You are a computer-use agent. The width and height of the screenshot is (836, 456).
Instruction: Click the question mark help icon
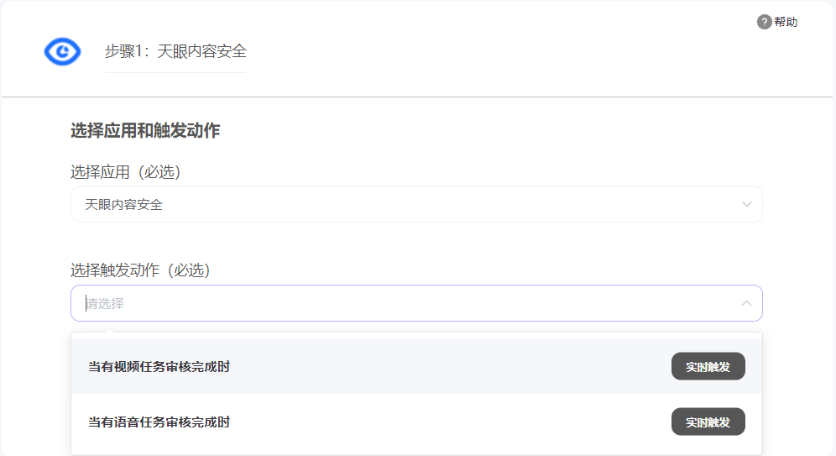point(764,22)
